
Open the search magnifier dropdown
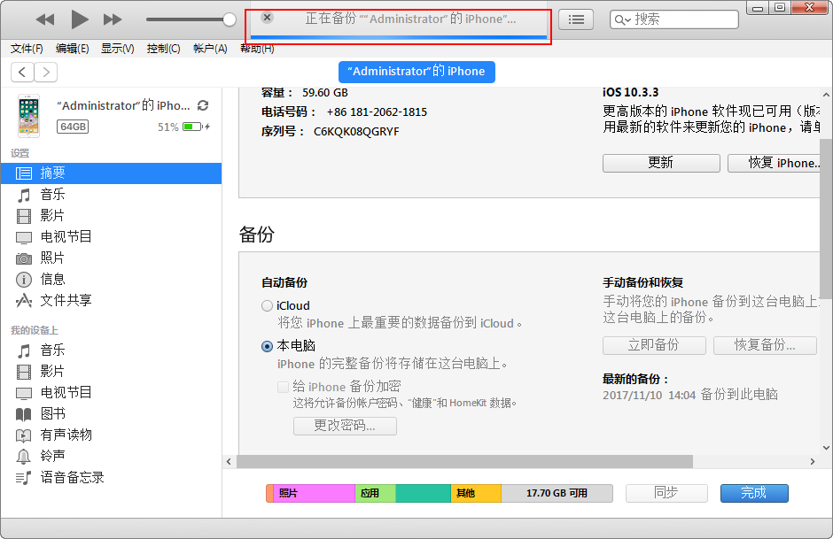(x=623, y=20)
